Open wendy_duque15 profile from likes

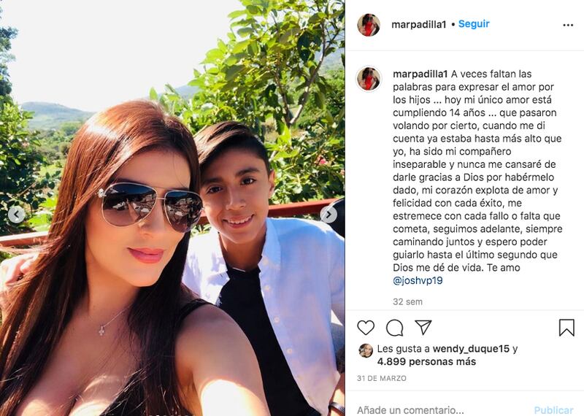[x=471, y=349]
